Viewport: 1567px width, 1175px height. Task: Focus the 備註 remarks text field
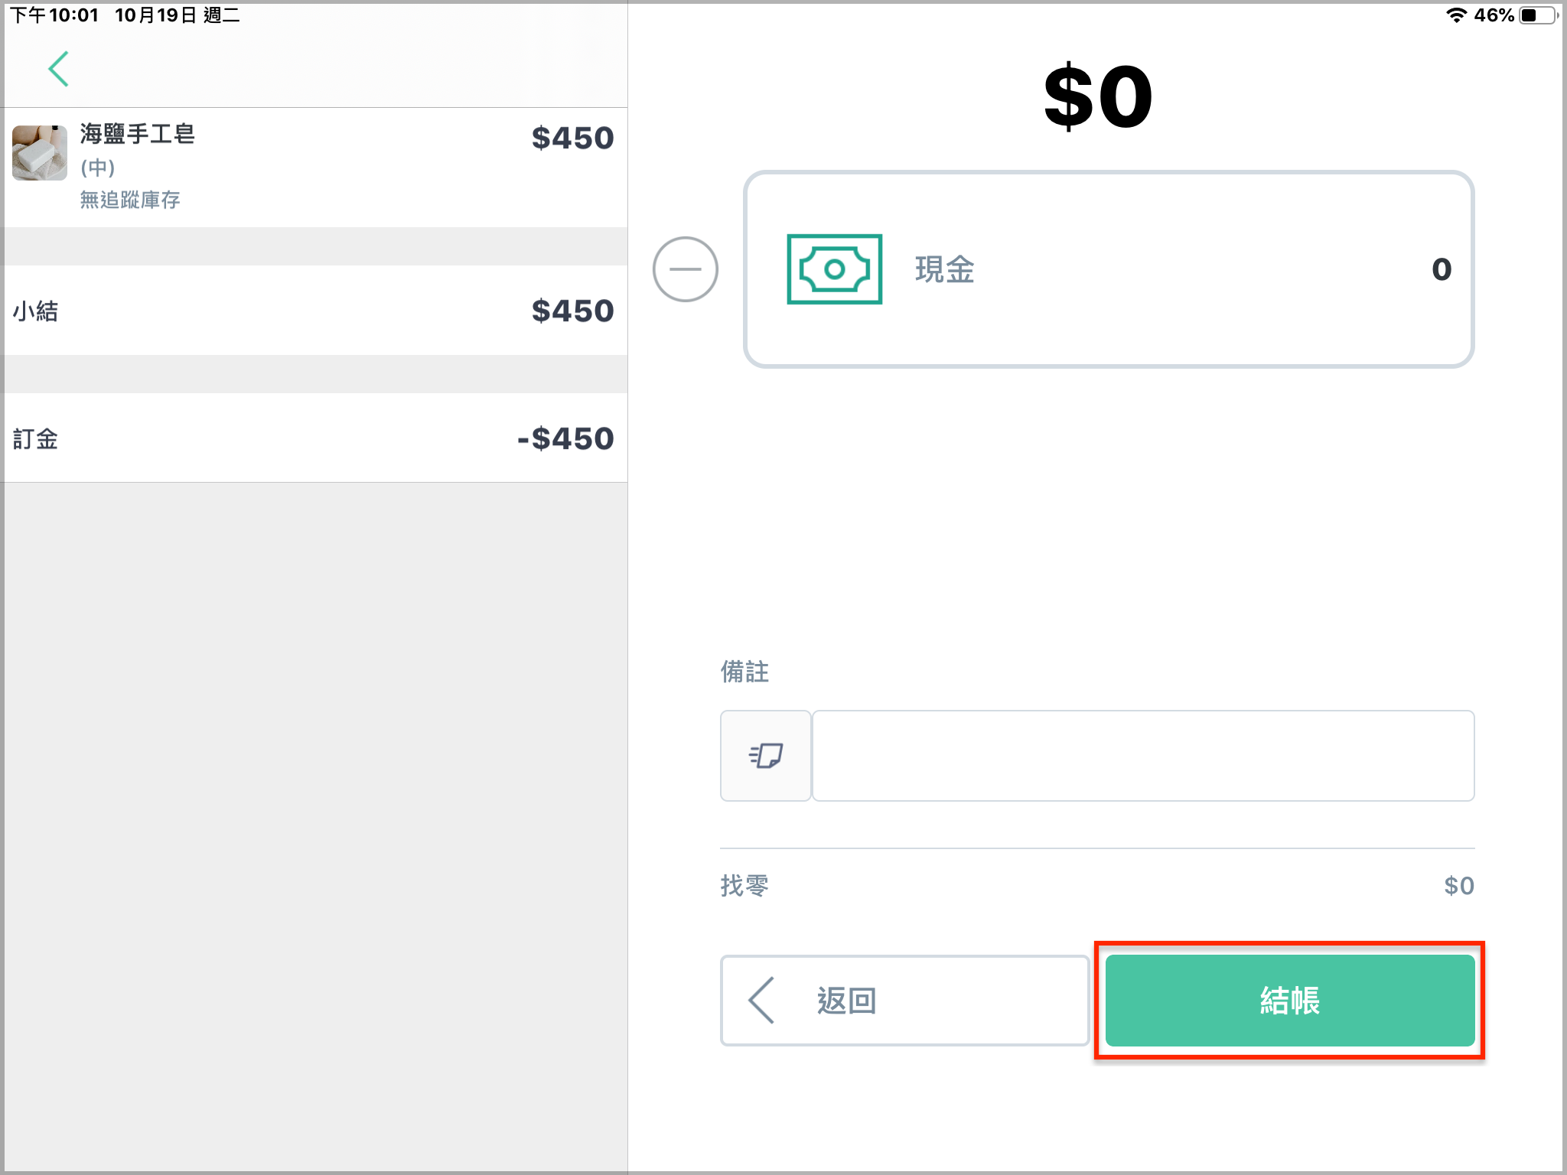[1143, 756]
